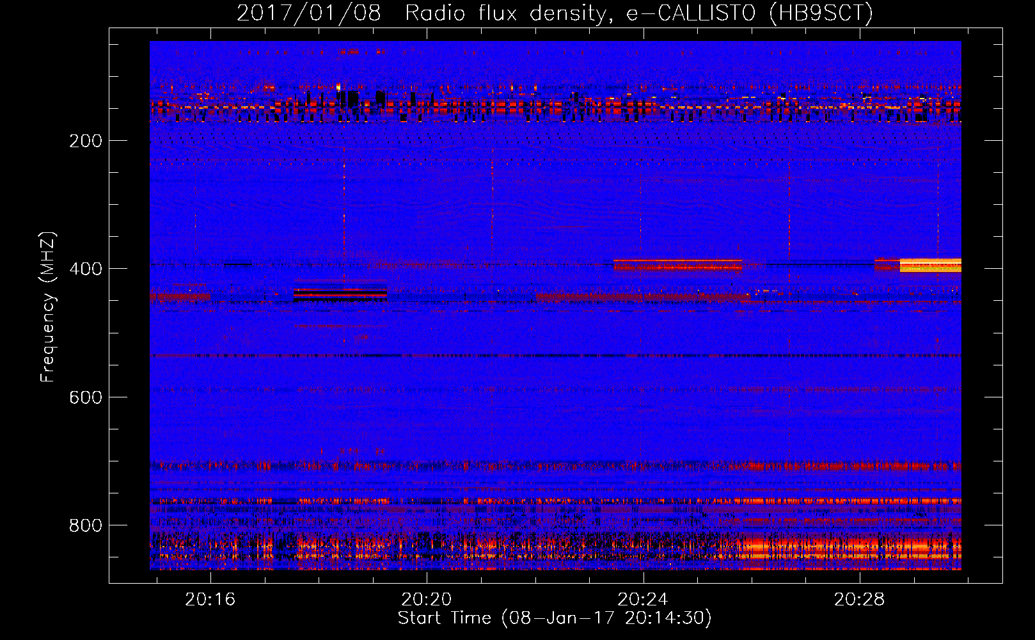This screenshot has height=640, width=1035.
Task: Click the 'Frequency (MHZ)' y-axis label
Action: [x=48, y=307]
